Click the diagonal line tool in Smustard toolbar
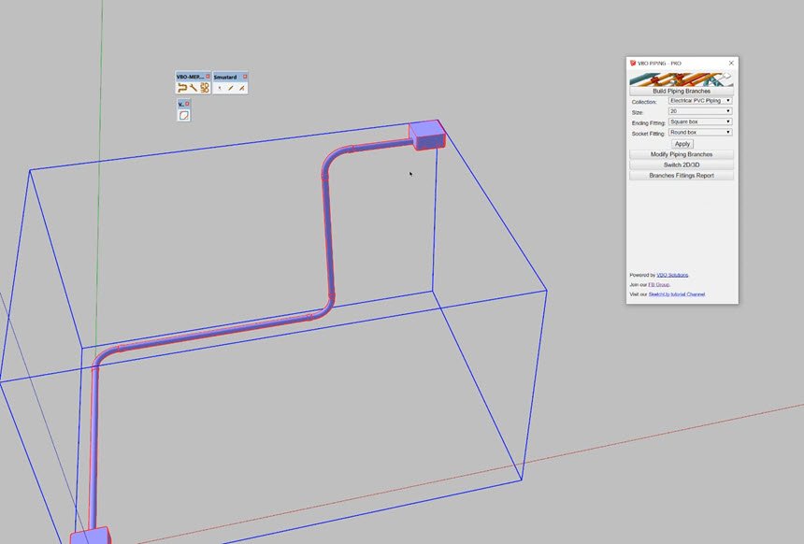Screen dimensions: 804x544 coord(231,88)
